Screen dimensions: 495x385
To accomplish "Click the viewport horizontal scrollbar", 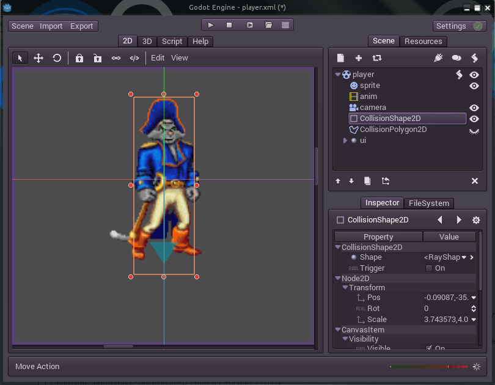I will [118, 346].
